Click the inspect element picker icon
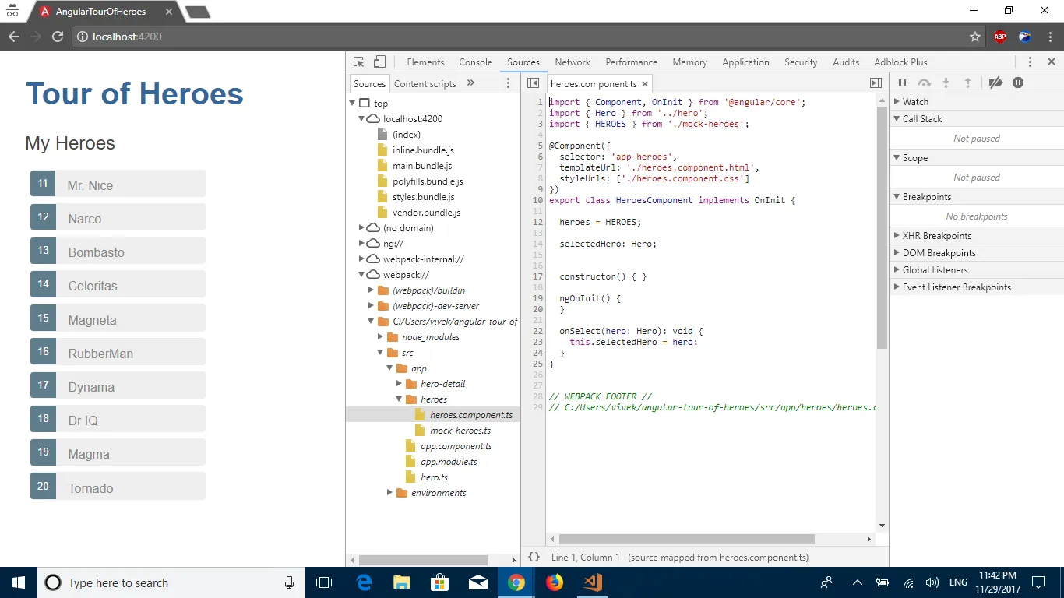Viewport: 1064px width, 598px height. coord(358,62)
